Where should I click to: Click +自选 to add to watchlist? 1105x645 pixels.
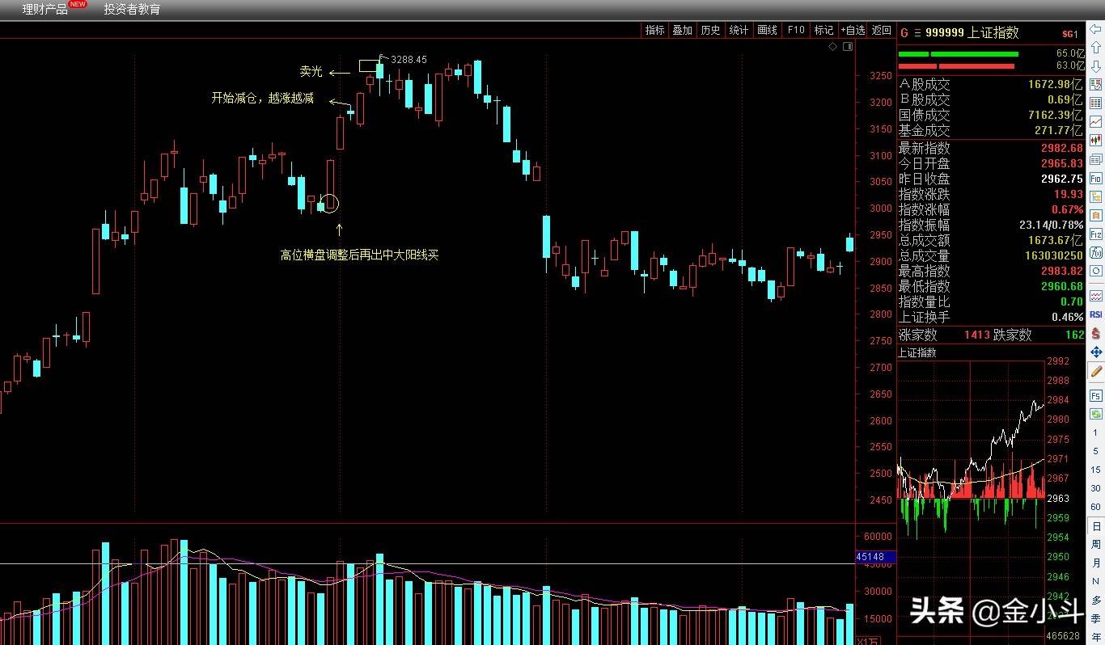pos(853,30)
